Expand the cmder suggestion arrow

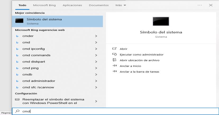point(96,36)
